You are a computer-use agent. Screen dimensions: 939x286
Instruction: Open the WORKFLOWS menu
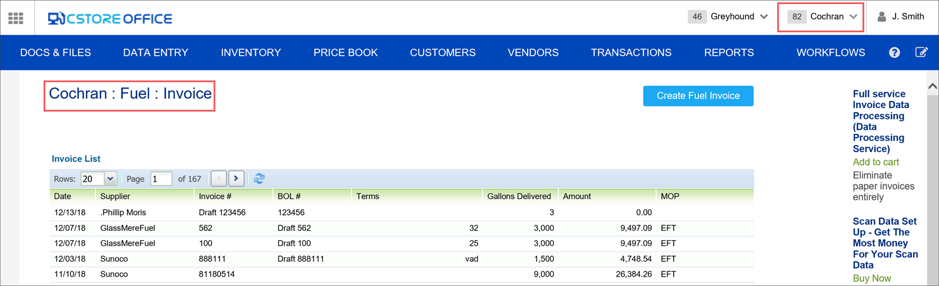[831, 52]
